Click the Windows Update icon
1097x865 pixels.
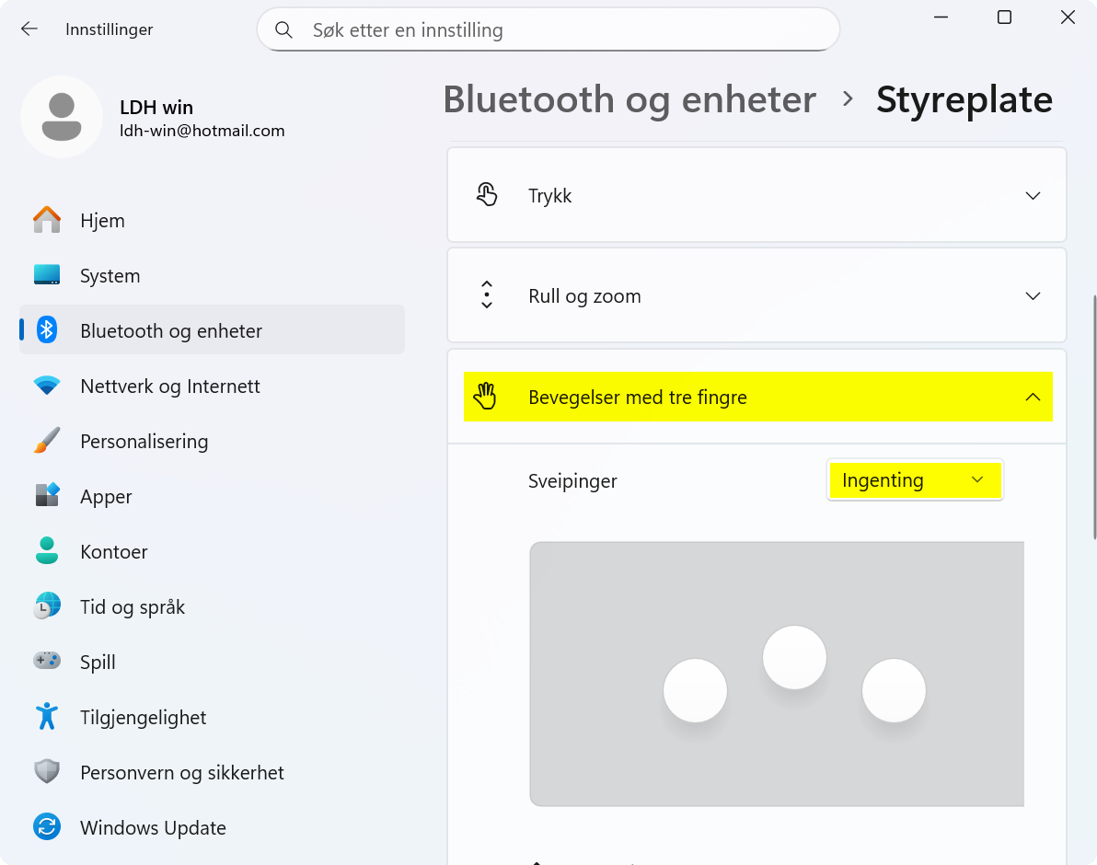coord(46,827)
